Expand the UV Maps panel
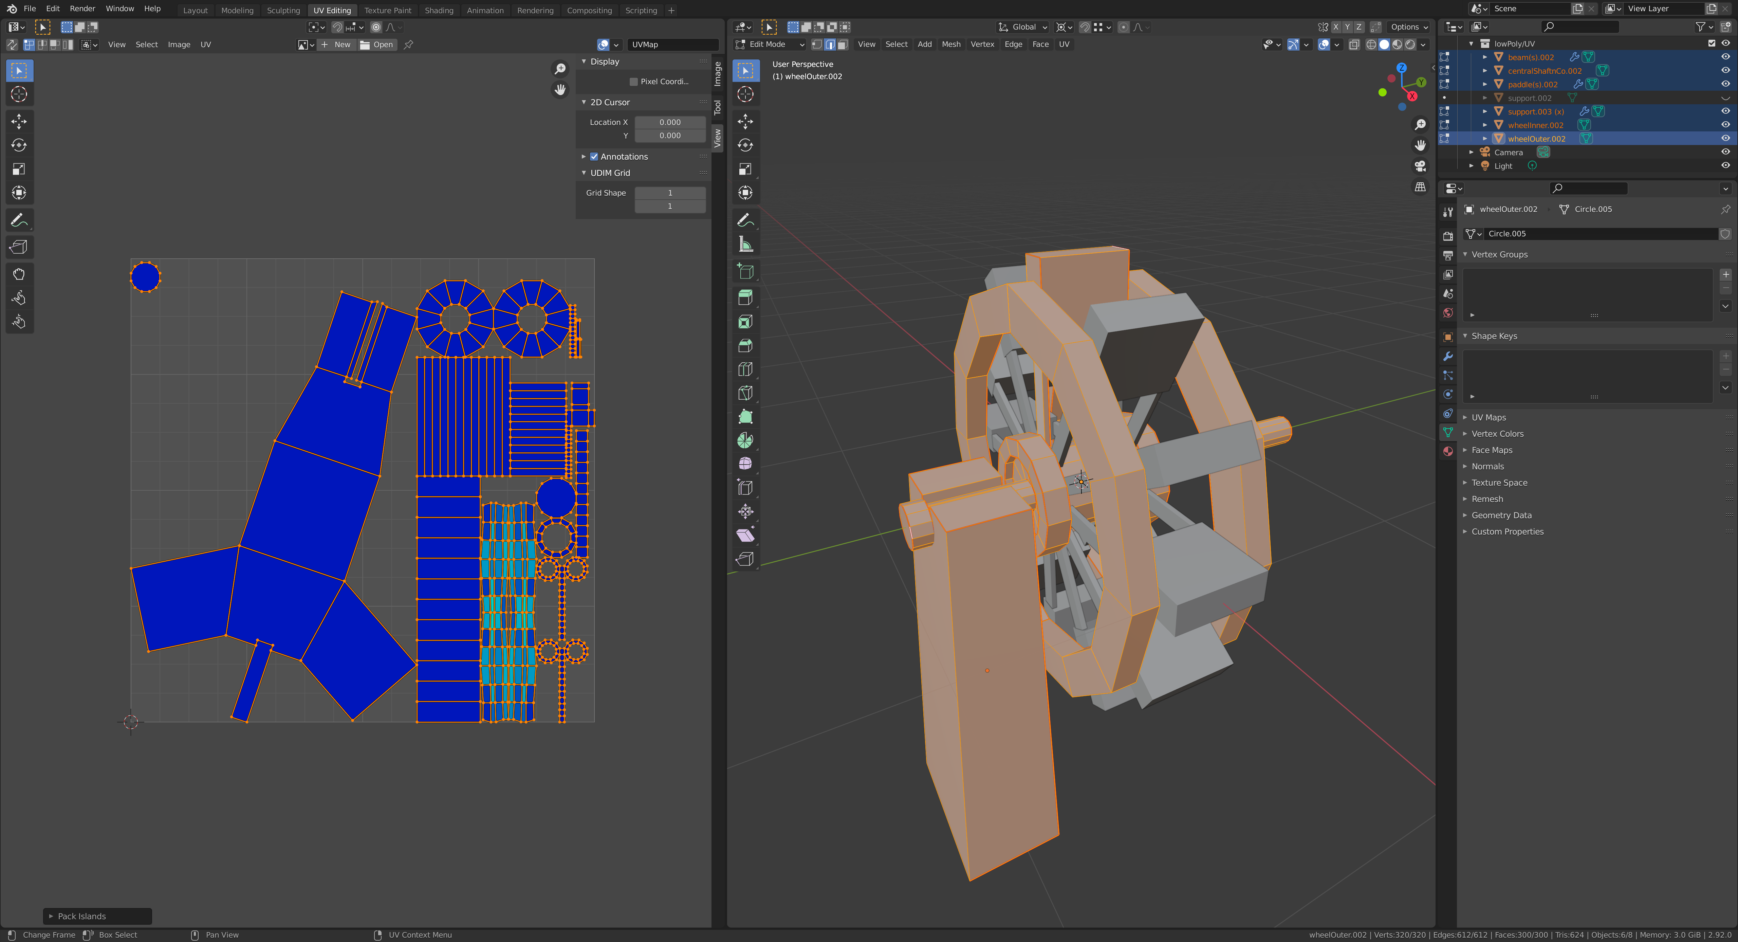Screen dimensions: 1738x942 click(1489, 418)
